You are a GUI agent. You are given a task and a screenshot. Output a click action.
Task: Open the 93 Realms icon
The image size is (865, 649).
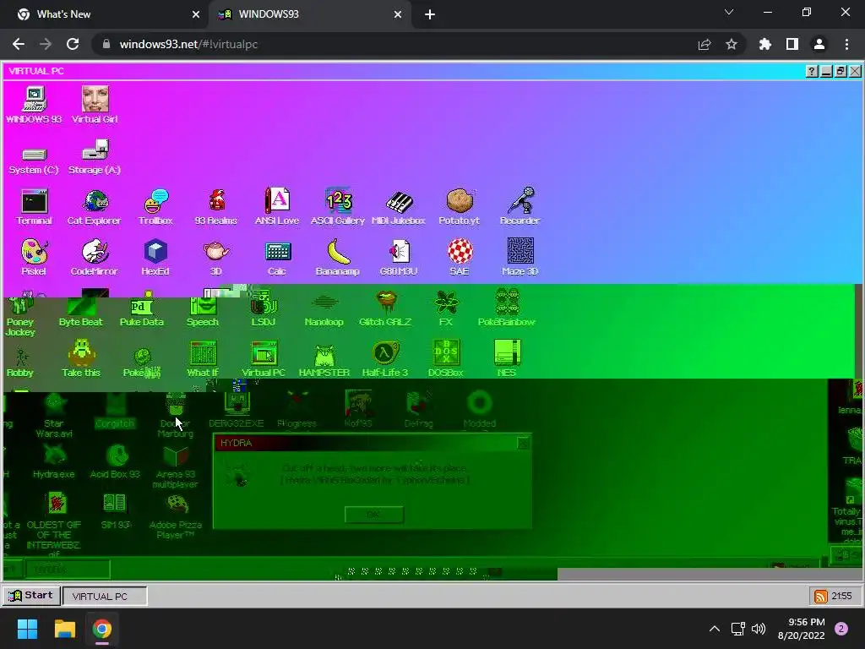click(x=216, y=208)
